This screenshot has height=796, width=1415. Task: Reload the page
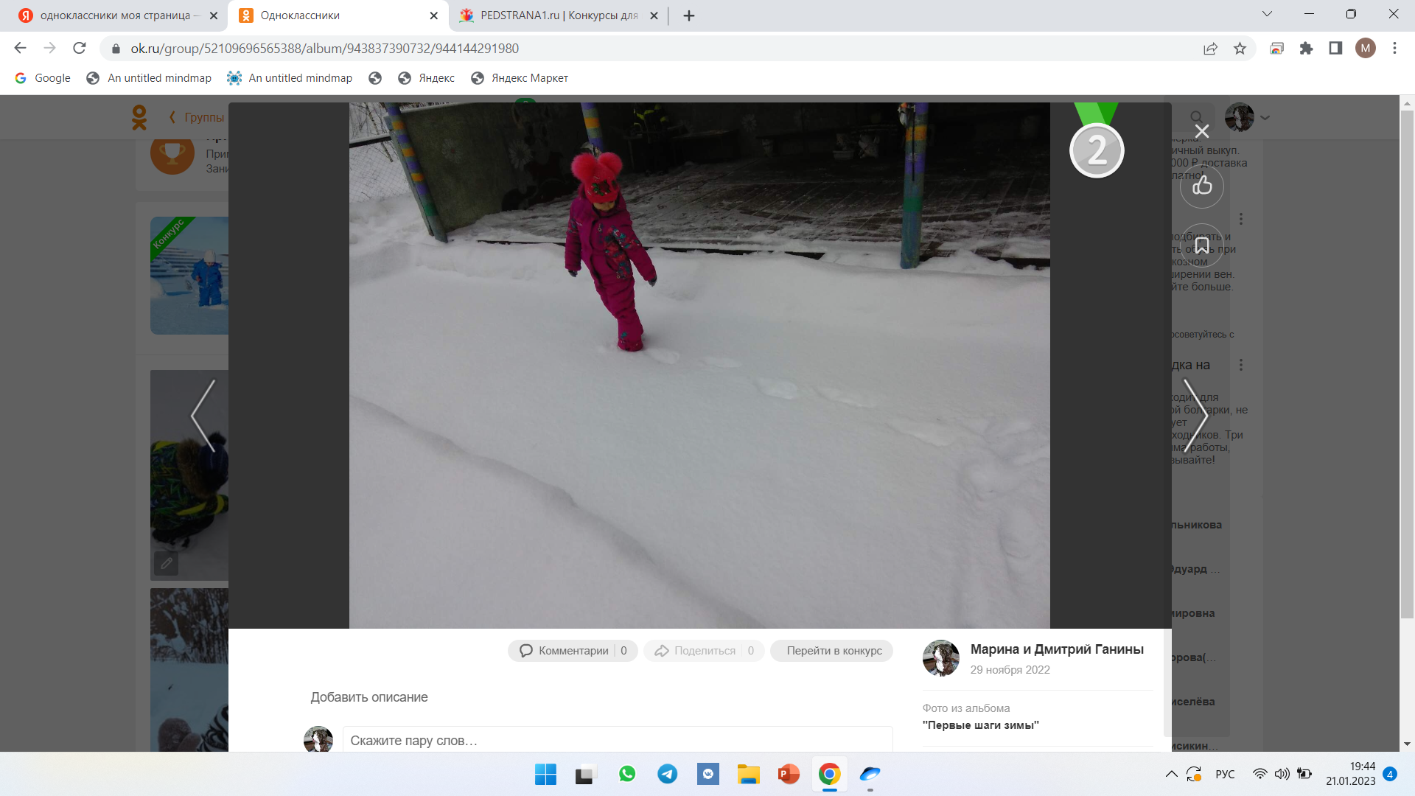(x=80, y=49)
